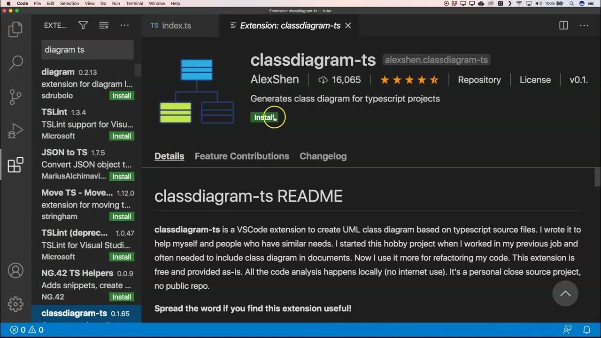Install the Move TS extension by stringham
The width and height of the screenshot is (601, 338).
click(122, 216)
